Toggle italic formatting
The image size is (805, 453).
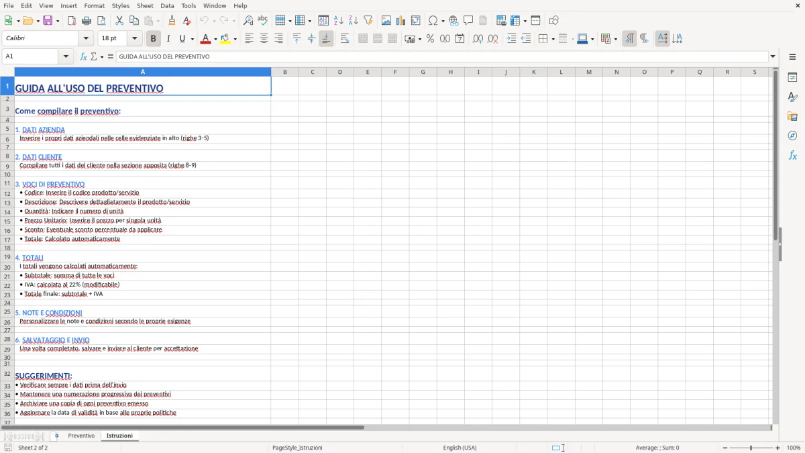point(168,38)
